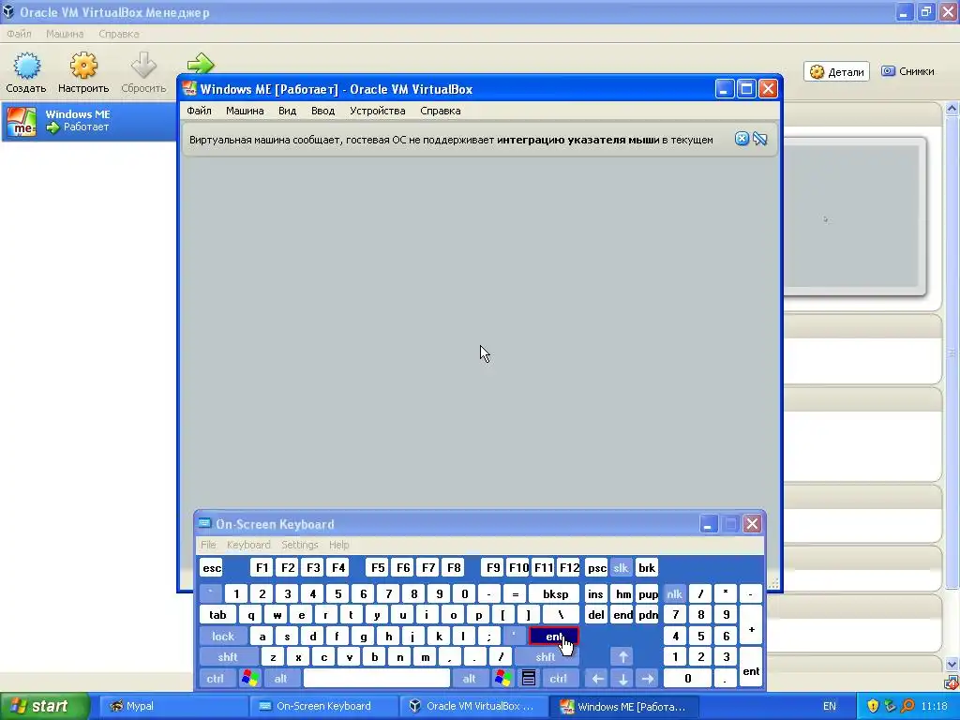Click the highlighted ent key
The width and height of the screenshot is (960, 720).
point(553,637)
